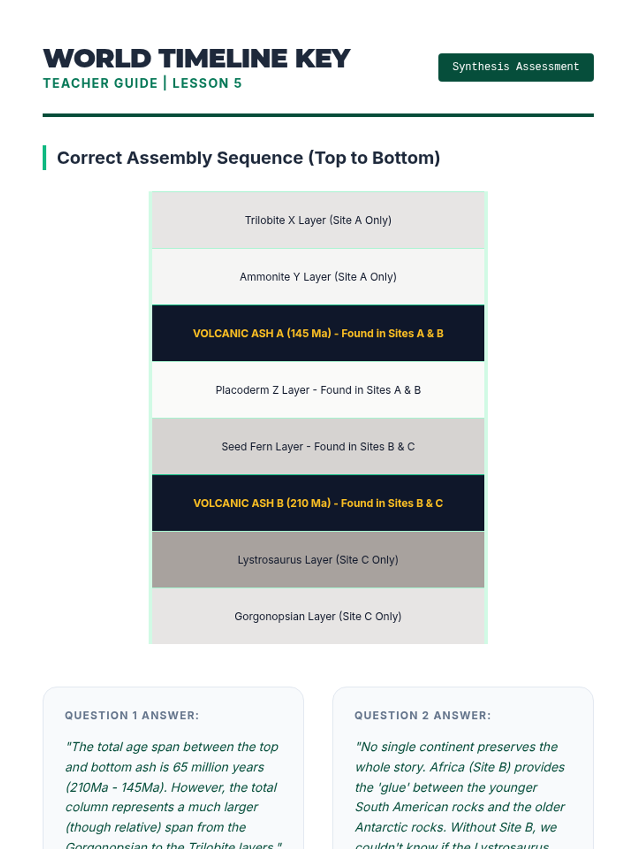
Task: Select the Ammonite Y Layer row
Action: 318,276
